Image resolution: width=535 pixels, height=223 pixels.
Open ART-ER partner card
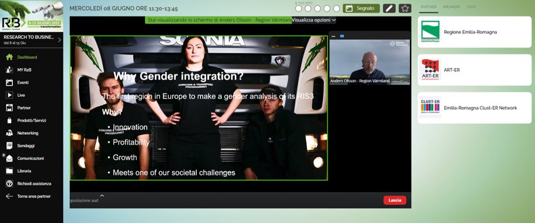(x=475, y=70)
